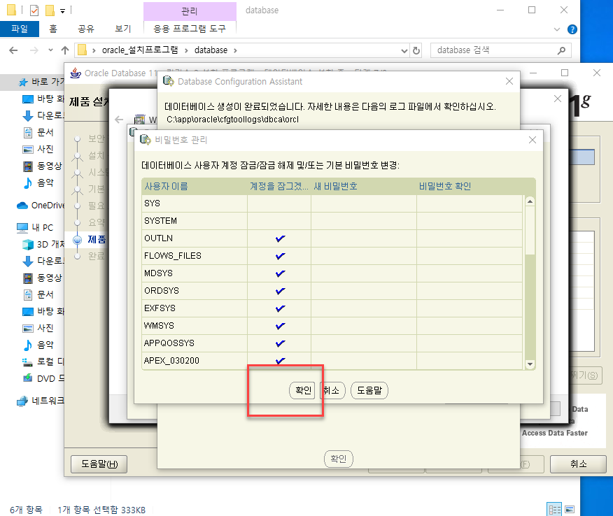Open 보기 tab in Explorer ribbon

click(122, 29)
